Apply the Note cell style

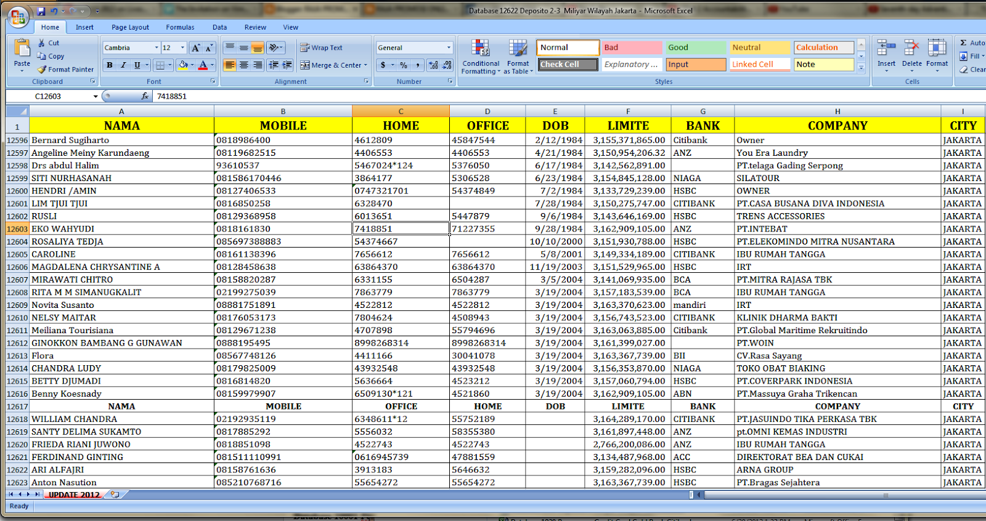click(x=824, y=64)
